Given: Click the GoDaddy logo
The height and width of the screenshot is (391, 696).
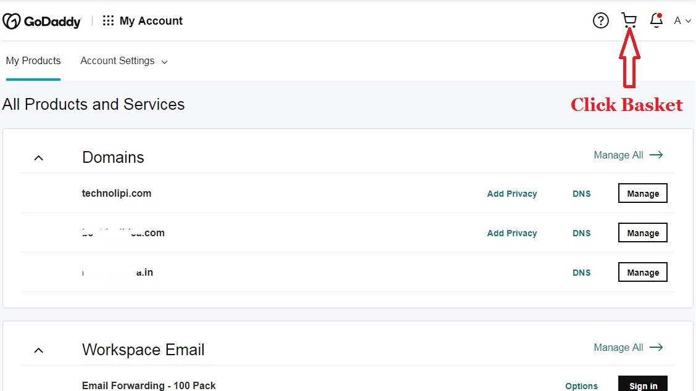Looking at the screenshot, I should pos(42,21).
